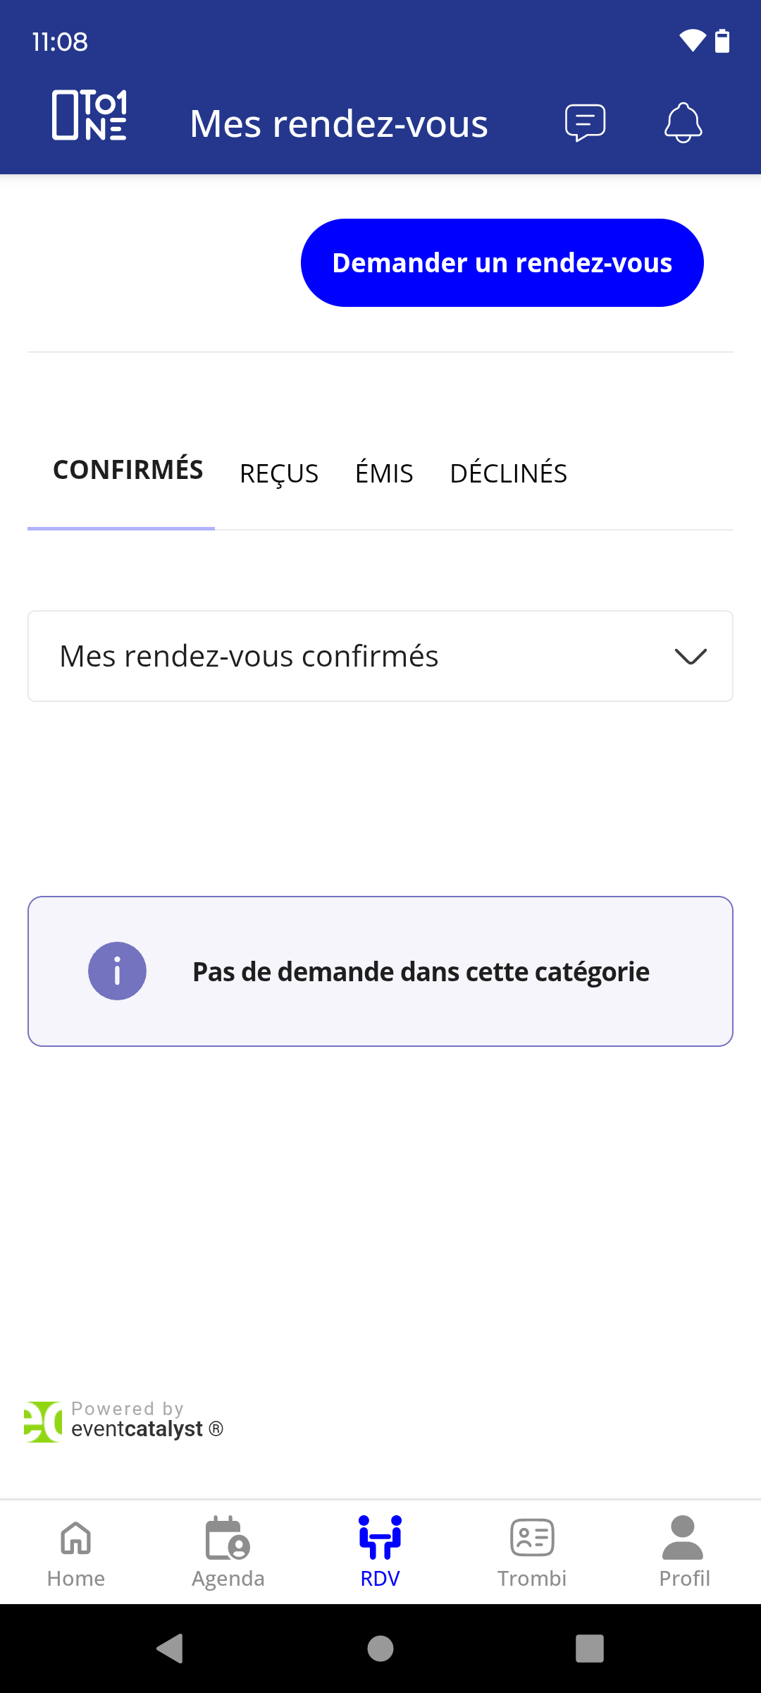
Task: Click Demander un rendez-vous button
Action: tap(502, 262)
